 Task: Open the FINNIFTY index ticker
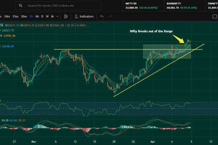coord(212,5)
